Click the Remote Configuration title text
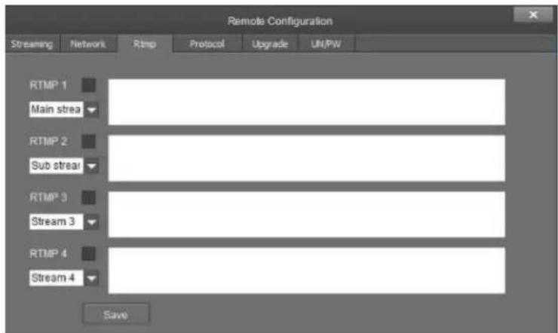Image resolution: width=558 pixels, height=333 pixels. tap(280, 21)
